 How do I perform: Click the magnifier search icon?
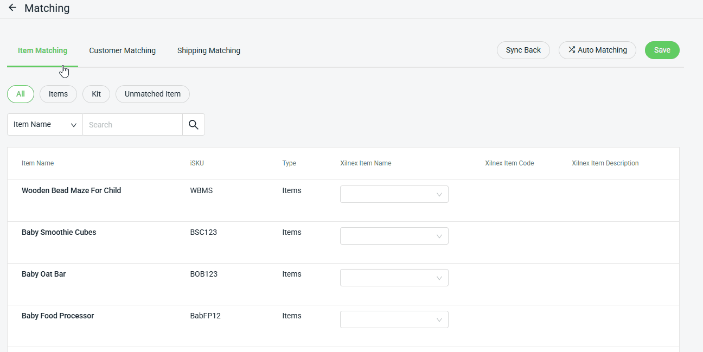pos(194,125)
